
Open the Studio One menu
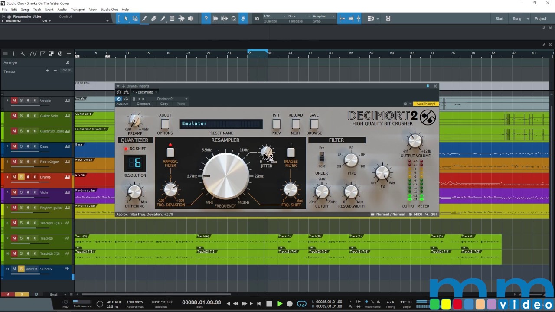tap(109, 10)
